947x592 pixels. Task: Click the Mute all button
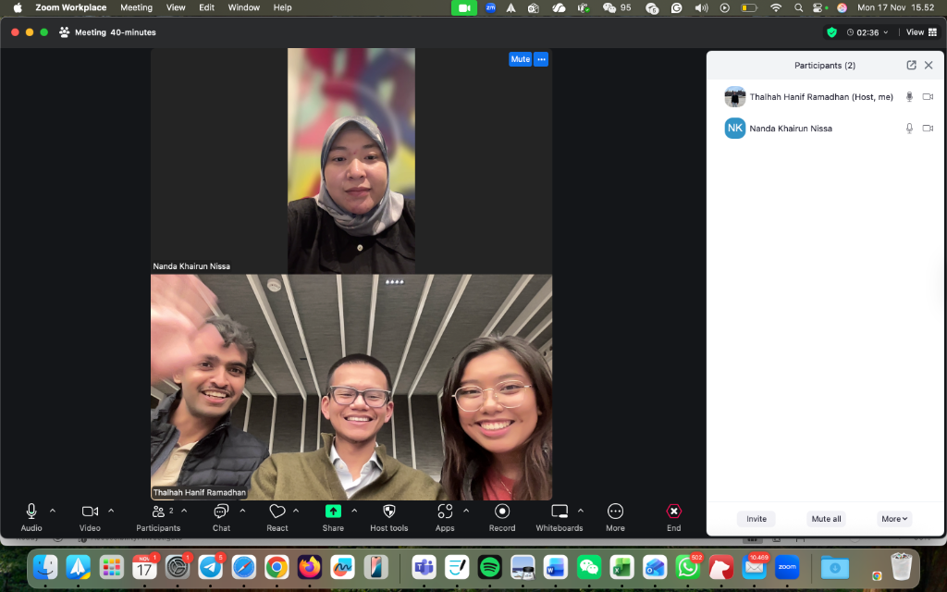click(x=826, y=519)
